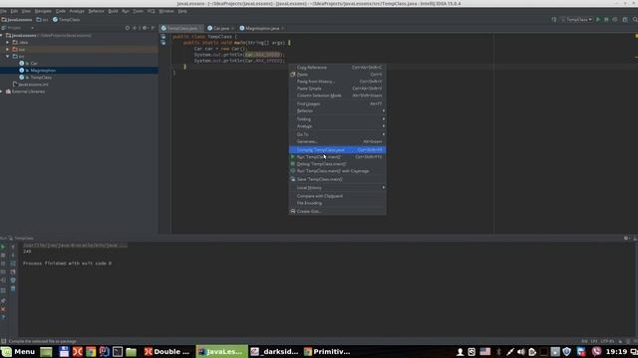Select Run 'TempClass.main()' with Coverage

click(x=337, y=171)
